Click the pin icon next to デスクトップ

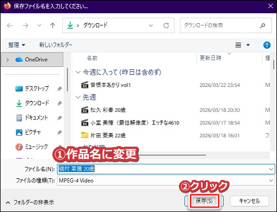click(59, 89)
